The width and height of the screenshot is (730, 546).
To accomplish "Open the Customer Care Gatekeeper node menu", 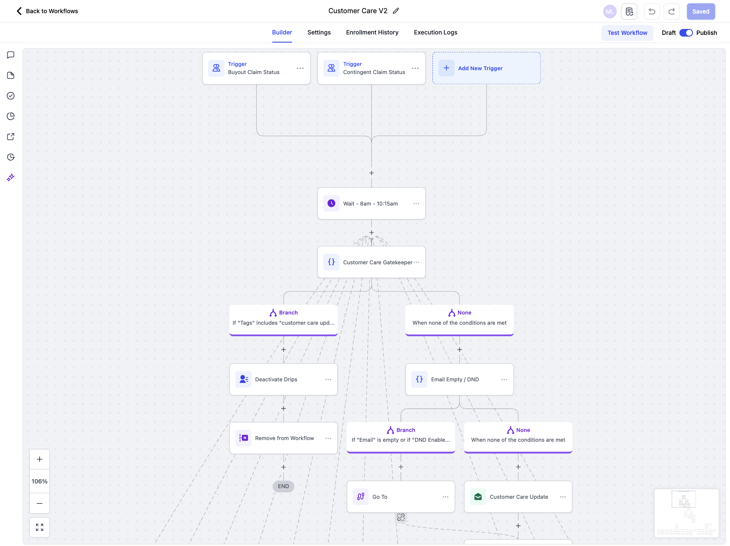I will 416,262.
